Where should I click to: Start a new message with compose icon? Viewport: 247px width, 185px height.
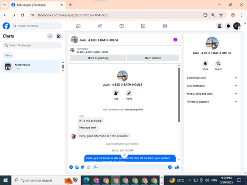coord(59,36)
